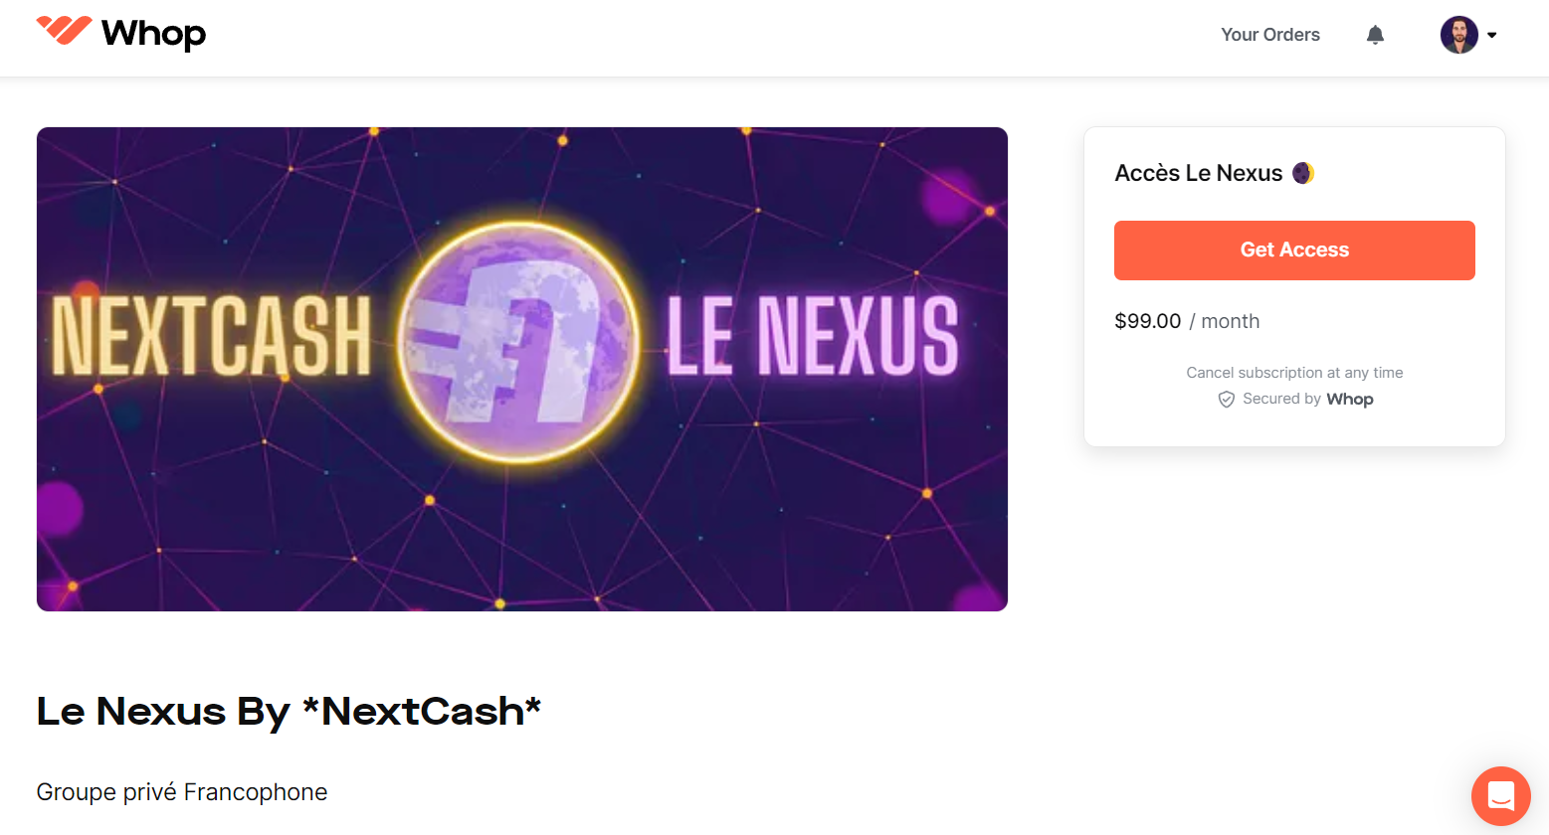This screenshot has width=1549, height=835.
Task: Click the Groupe privé Francophone description
Action: tap(182, 792)
